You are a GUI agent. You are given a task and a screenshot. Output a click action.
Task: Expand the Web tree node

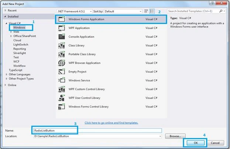click(x=11, y=32)
